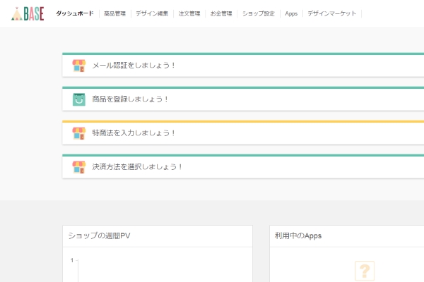Go to 商品管理 in navigation
The height and width of the screenshot is (282, 424).
click(115, 13)
